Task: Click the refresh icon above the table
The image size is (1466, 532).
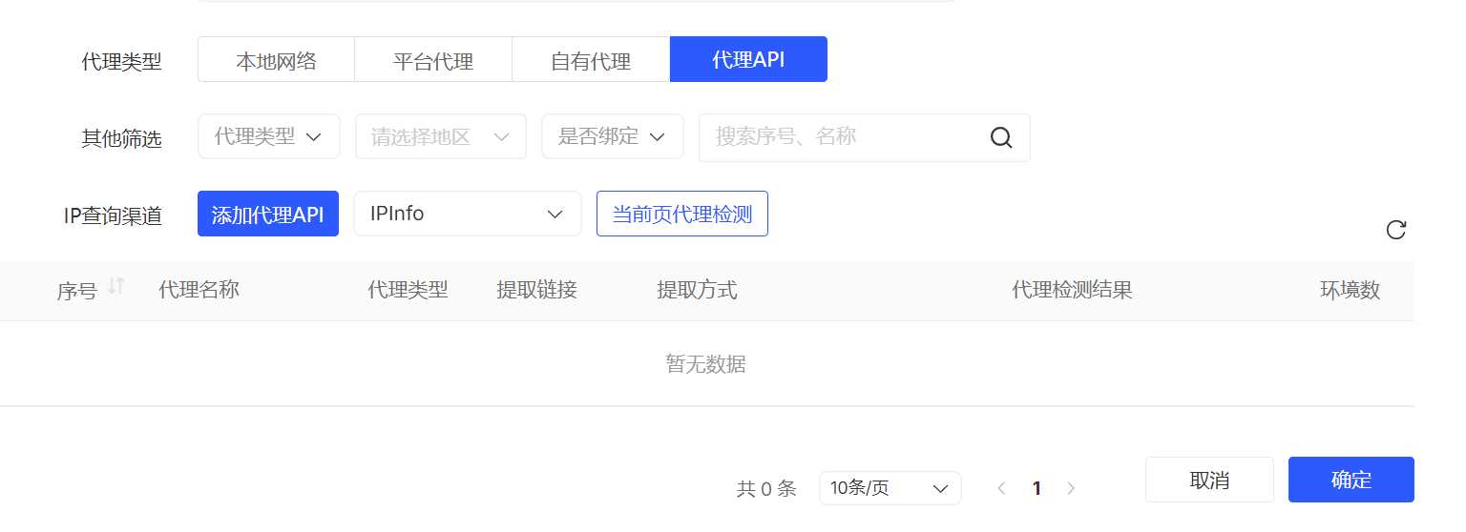Action: point(1396,230)
